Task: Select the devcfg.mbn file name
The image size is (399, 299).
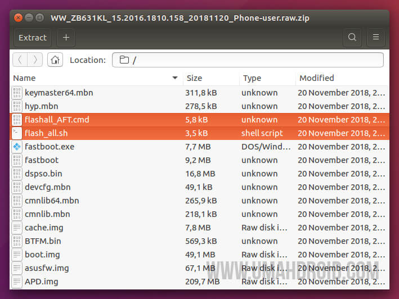Action: point(48,187)
